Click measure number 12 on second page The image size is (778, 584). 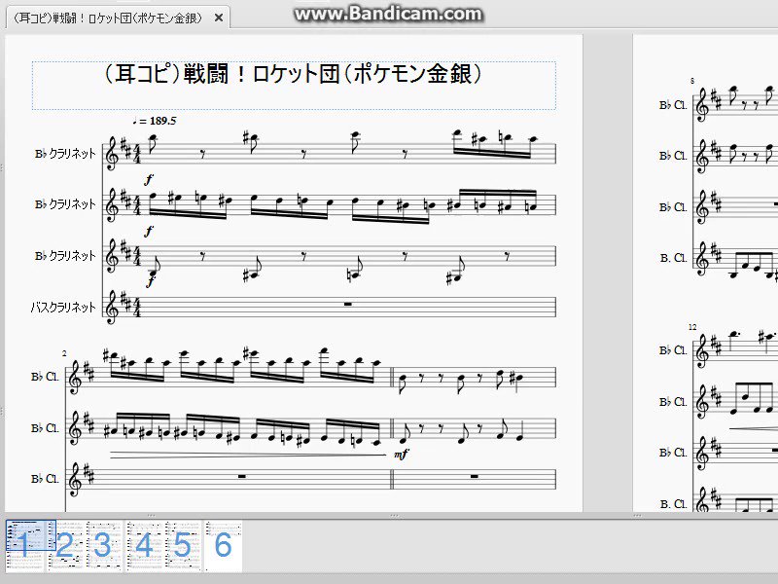pos(692,327)
